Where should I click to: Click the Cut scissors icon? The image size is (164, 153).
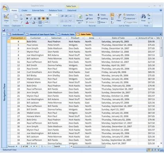[x=21, y=15]
